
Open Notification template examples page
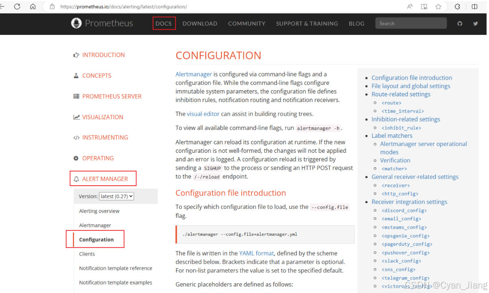click(116, 282)
